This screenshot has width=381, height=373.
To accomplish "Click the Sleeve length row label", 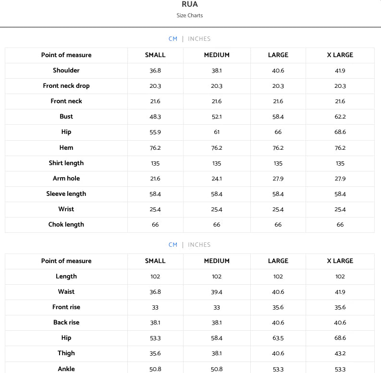I will (x=66, y=194).
